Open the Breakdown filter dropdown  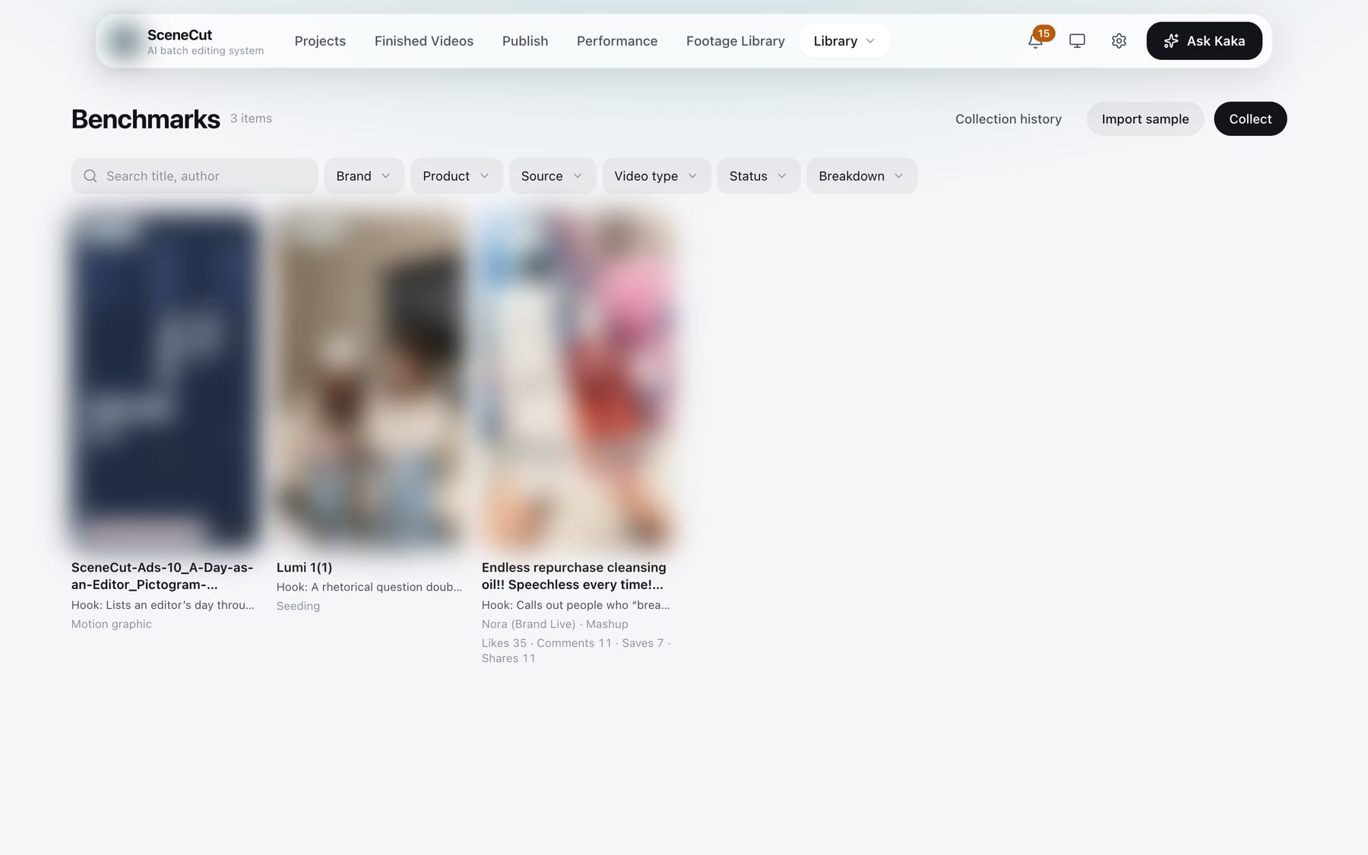pyautogui.click(x=861, y=176)
